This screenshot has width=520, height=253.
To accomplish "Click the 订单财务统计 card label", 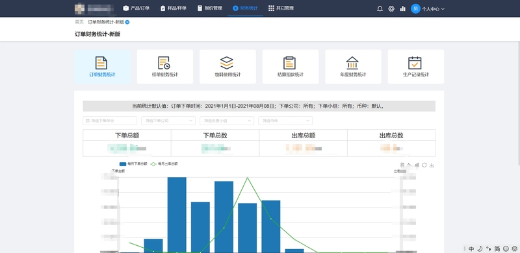I will pyautogui.click(x=102, y=75).
